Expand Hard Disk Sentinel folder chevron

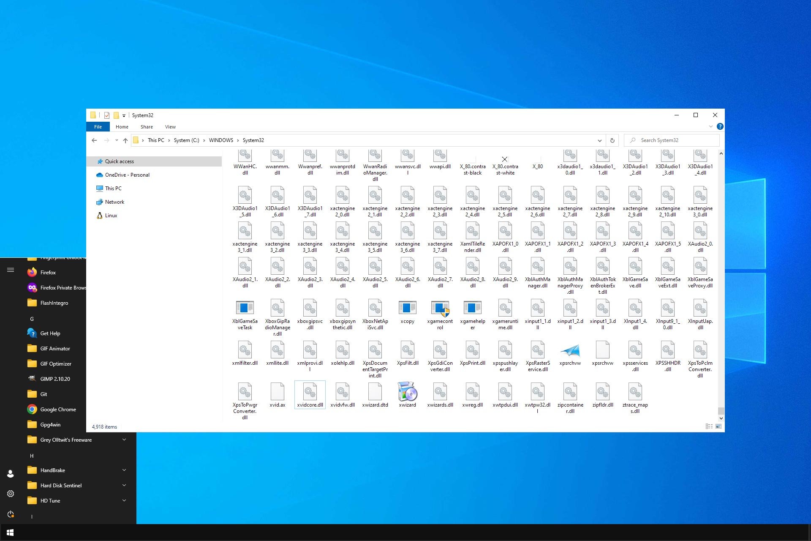[x=124, y=486]
